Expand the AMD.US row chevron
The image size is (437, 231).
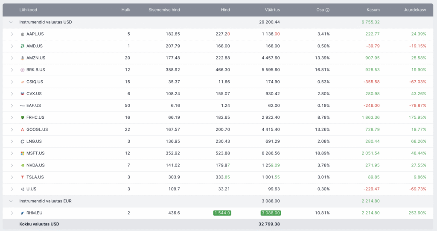12,46
